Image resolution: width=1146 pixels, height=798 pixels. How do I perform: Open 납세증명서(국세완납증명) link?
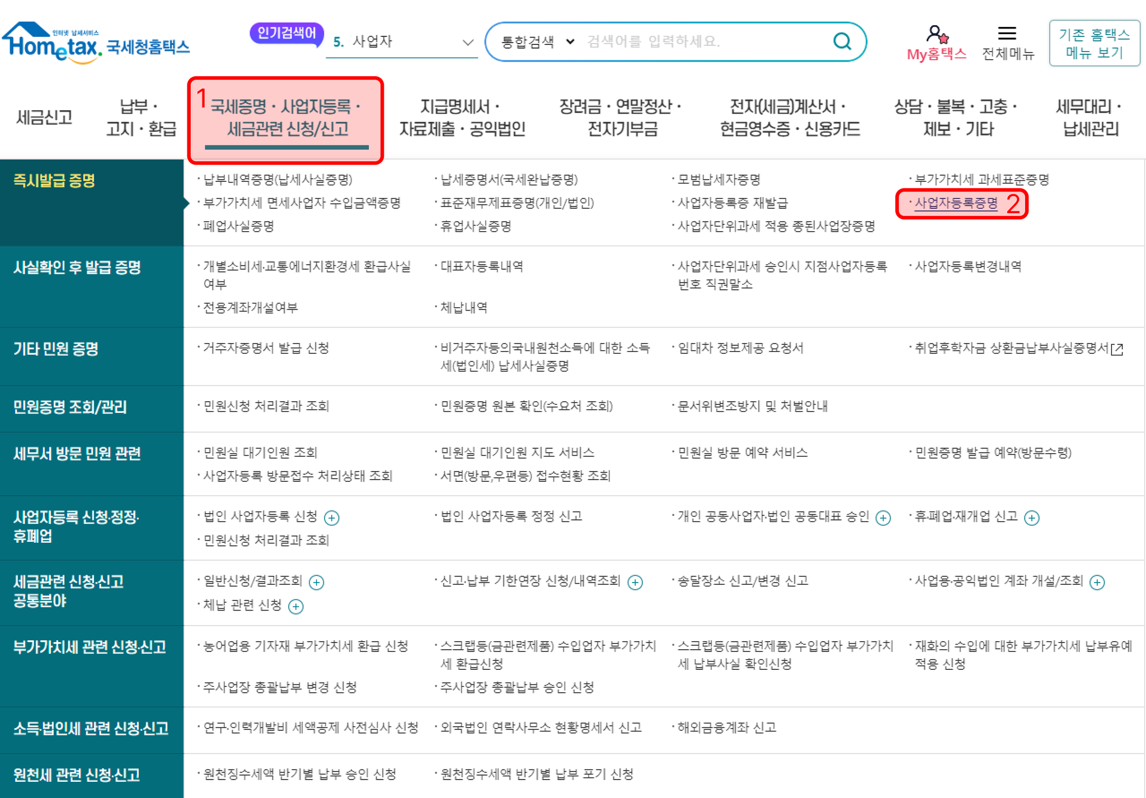pyautogui.click(x=508, y=180)
